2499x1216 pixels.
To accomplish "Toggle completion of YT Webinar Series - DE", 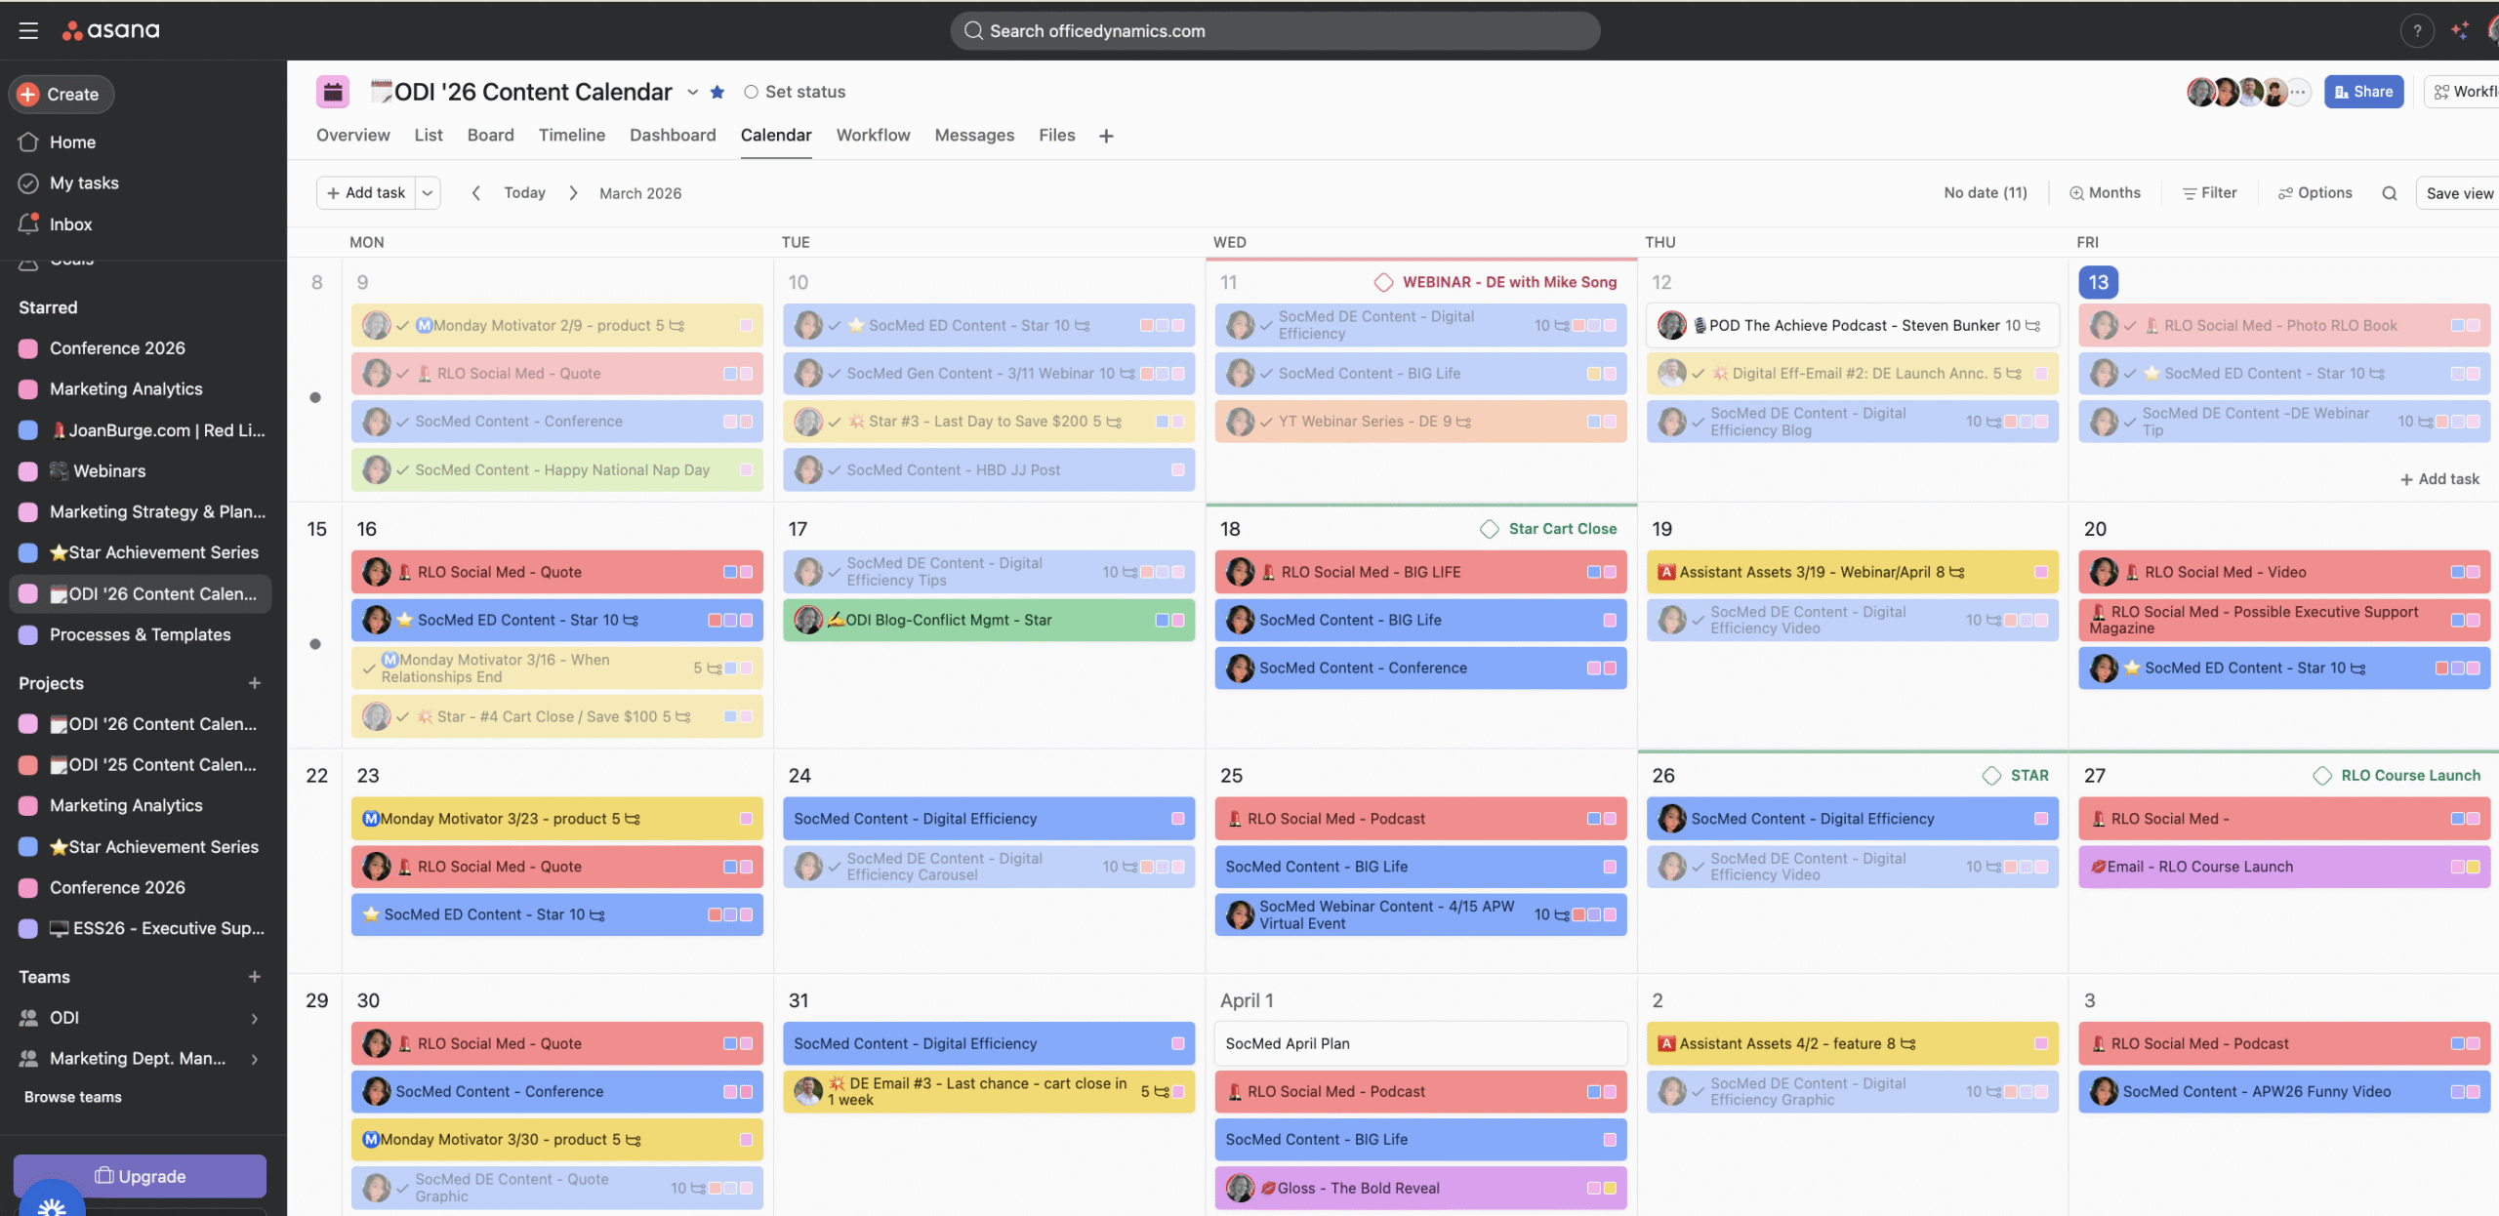I will click(1266, 422).
